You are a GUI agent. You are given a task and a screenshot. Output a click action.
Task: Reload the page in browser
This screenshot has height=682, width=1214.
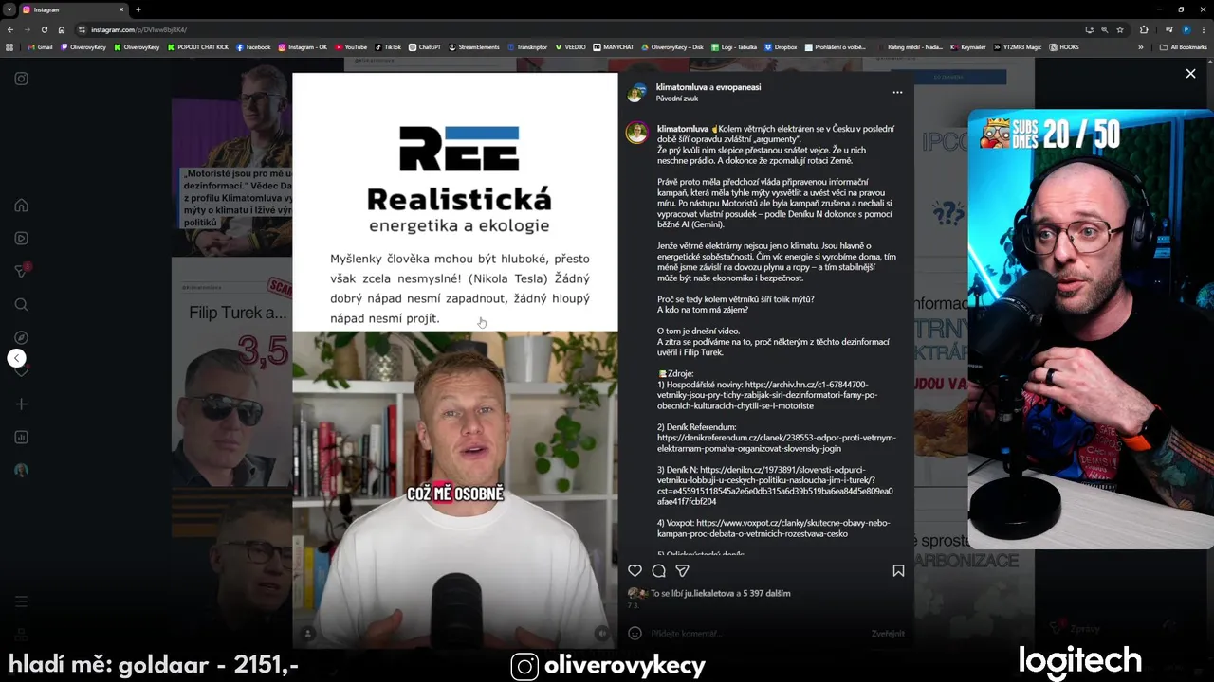point(45,29)
